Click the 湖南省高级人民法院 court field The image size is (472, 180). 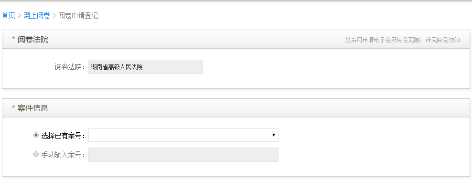tap(146, 67)
